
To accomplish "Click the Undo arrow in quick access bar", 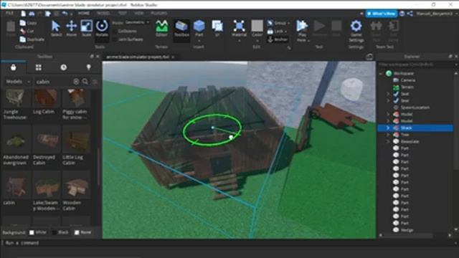I will [65, 14].
